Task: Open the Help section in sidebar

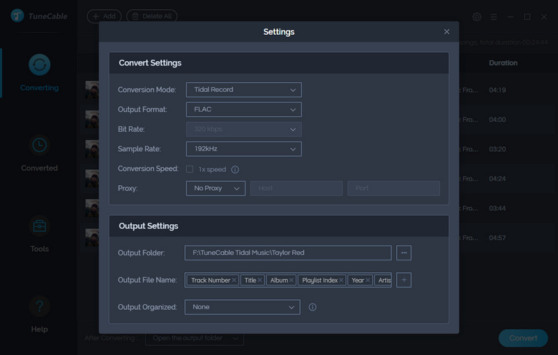Action: [39, 315]
